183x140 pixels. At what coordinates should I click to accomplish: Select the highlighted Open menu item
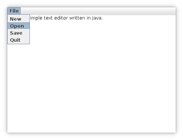coord(18,26)
